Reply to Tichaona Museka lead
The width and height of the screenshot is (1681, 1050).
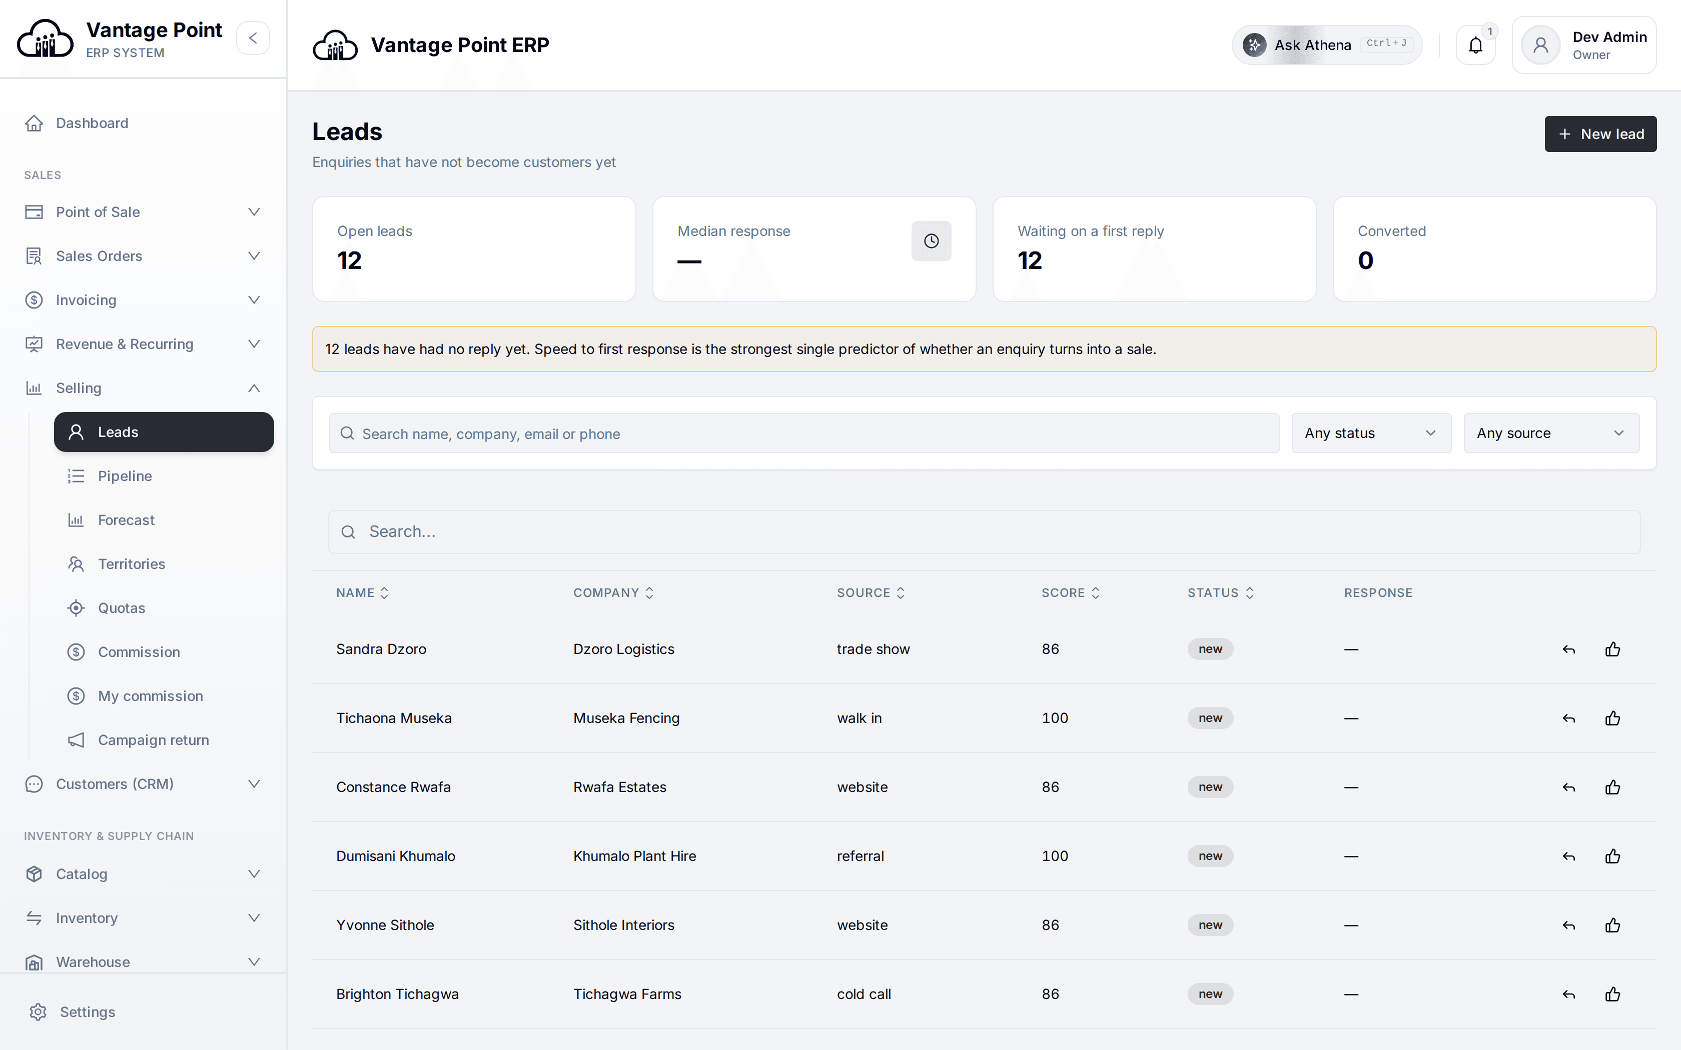[1568, 718]
